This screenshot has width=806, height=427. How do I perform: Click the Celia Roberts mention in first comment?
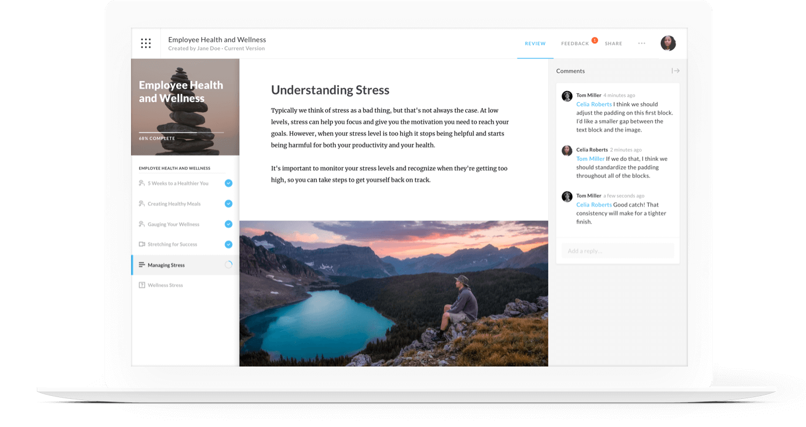point(594,105)
